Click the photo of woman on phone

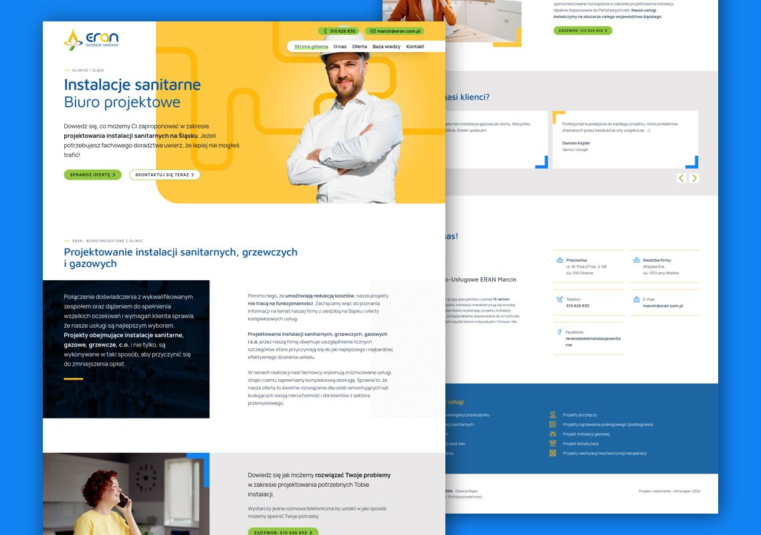point(126,494)
